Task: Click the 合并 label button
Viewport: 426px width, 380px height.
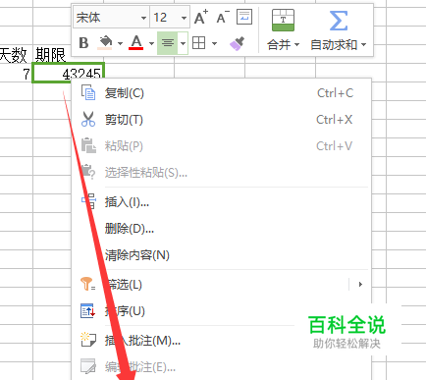Action: [279, 44]
